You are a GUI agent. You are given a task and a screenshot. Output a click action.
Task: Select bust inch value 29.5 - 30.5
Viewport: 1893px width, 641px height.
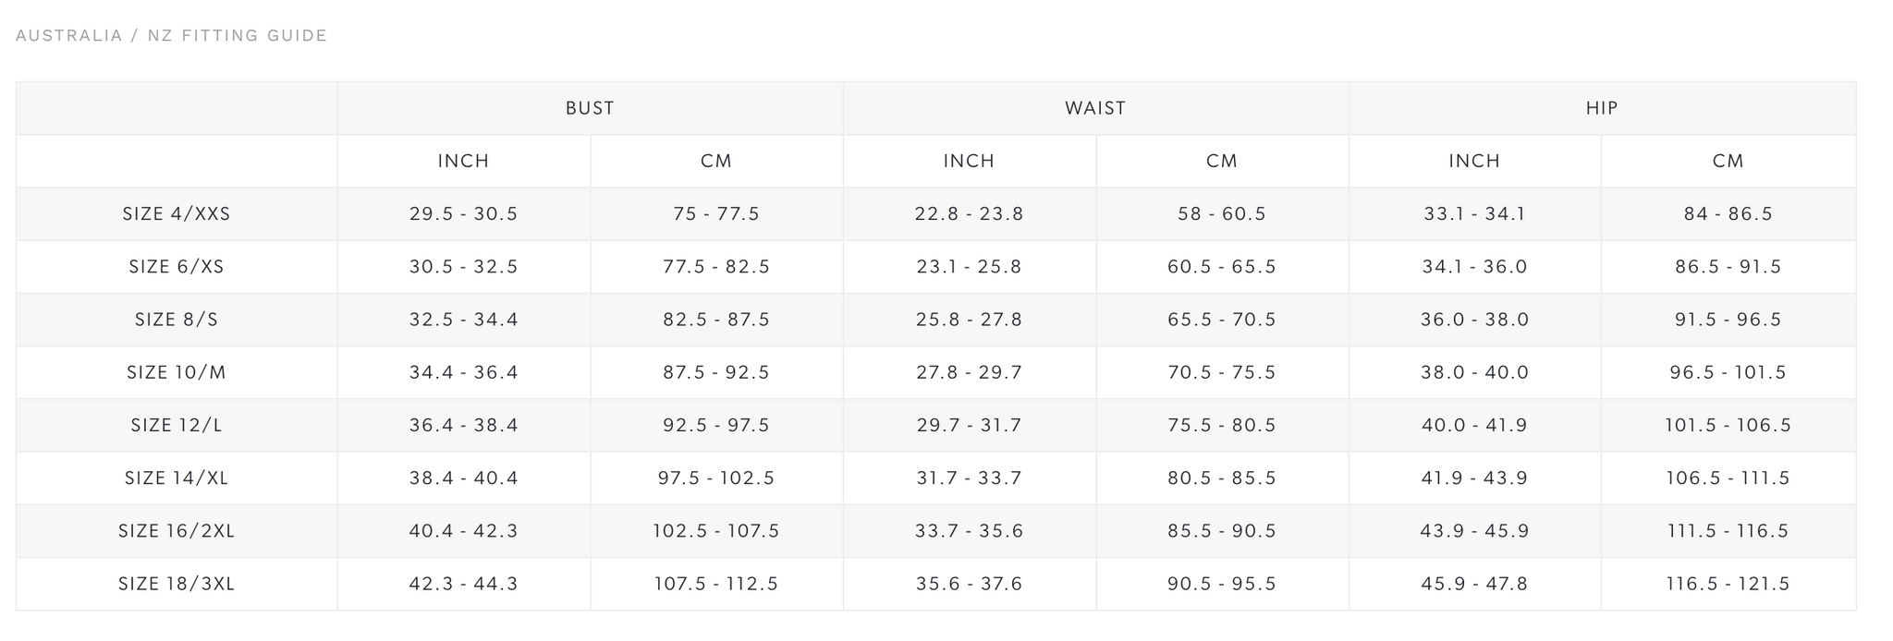pyautogui.click(x=464, y=214)
